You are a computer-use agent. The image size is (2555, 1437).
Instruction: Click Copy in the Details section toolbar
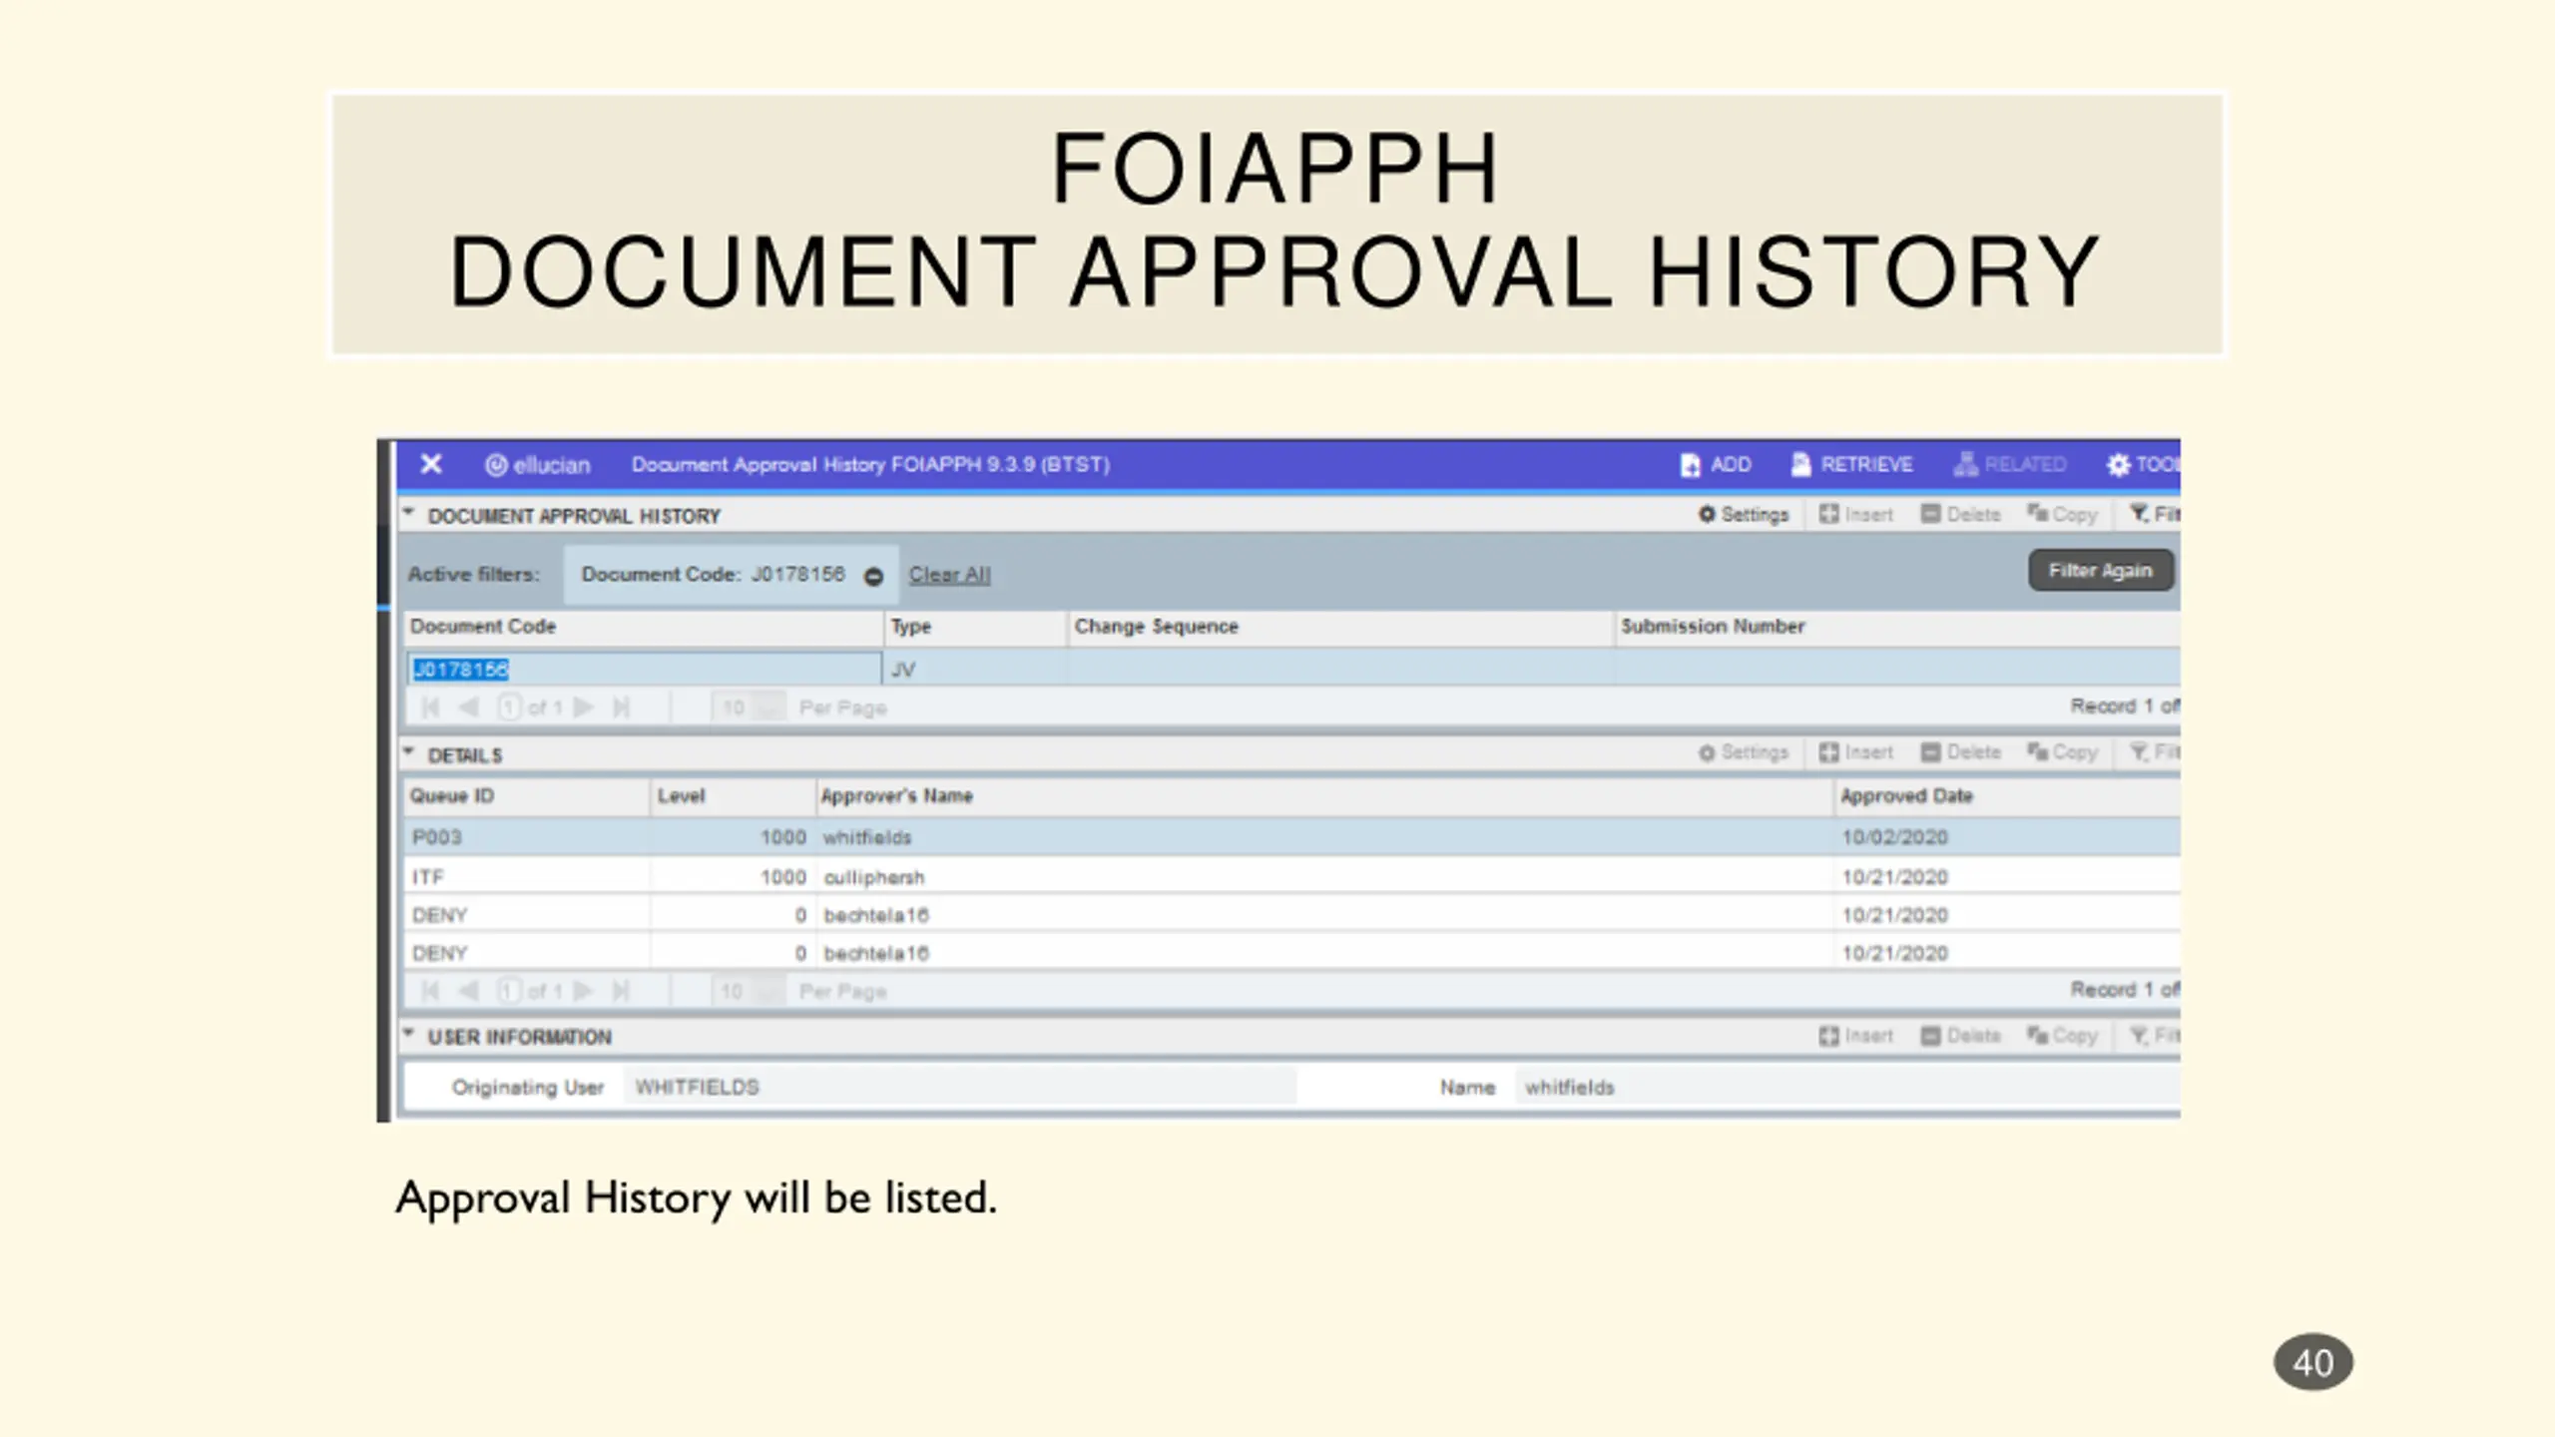[2062, 751]
